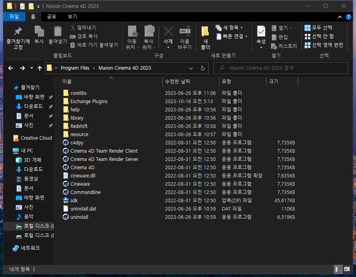Viewport: 356px width, 277px height.
Task: Click 바로 가기 붙여넣기 (Paste shortcut)
Action: click(94, 45)
